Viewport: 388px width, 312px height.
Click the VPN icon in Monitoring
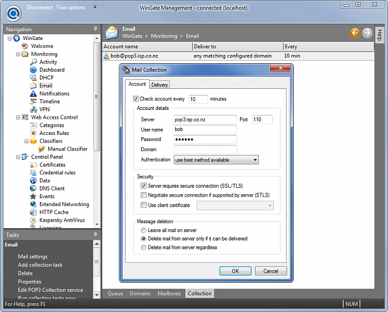tap(33, 109)
